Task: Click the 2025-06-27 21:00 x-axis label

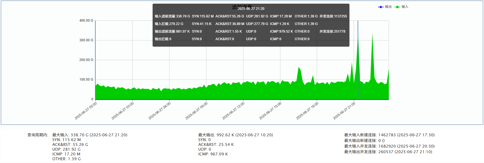Action: pyautogui.click(x=344, y=111)
